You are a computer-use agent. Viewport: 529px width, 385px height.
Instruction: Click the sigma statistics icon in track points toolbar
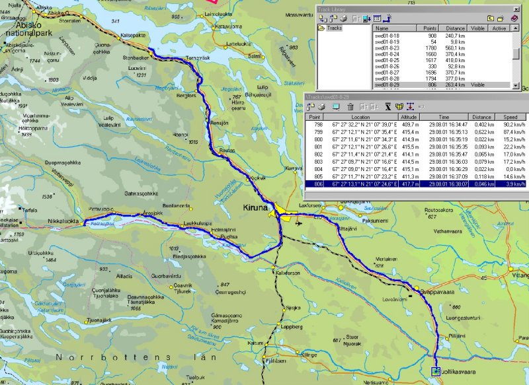[x=388, y=106]
